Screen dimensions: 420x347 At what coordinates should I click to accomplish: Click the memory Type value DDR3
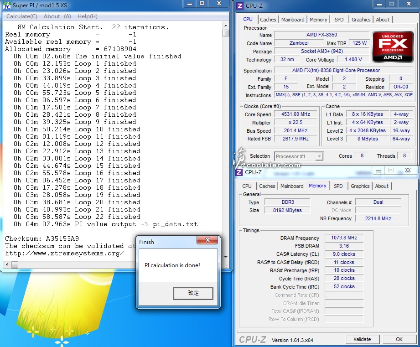coord(287,202)
